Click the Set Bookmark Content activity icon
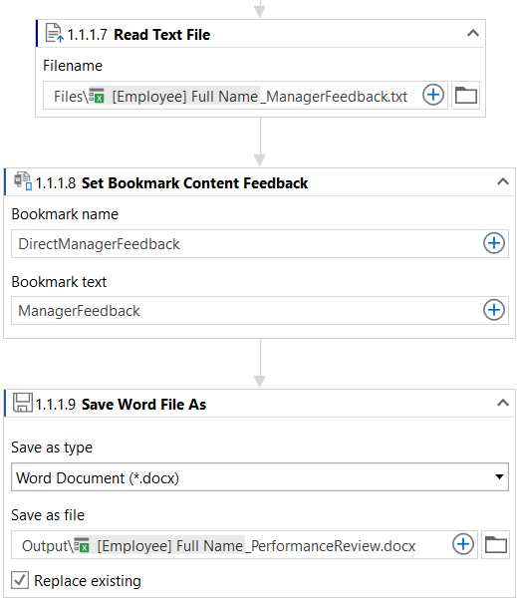This screenshot has height=599, width=517. tap(23, 181)
